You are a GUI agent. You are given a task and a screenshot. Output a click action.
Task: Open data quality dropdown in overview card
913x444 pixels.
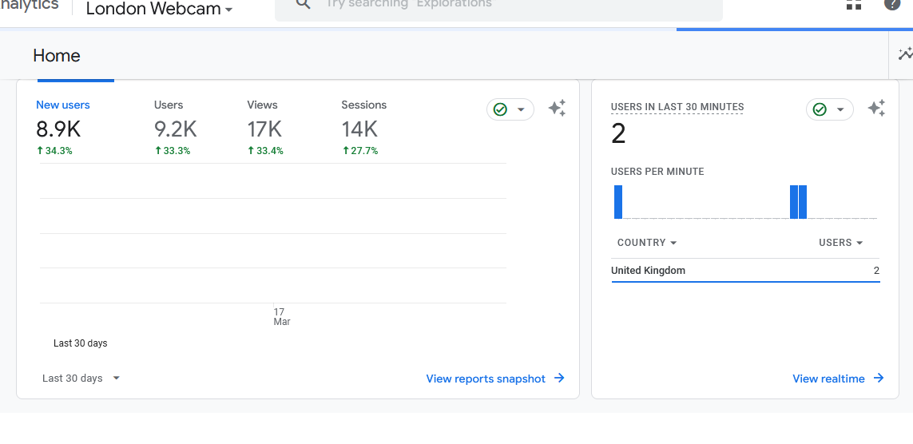[x=510, y=109]
